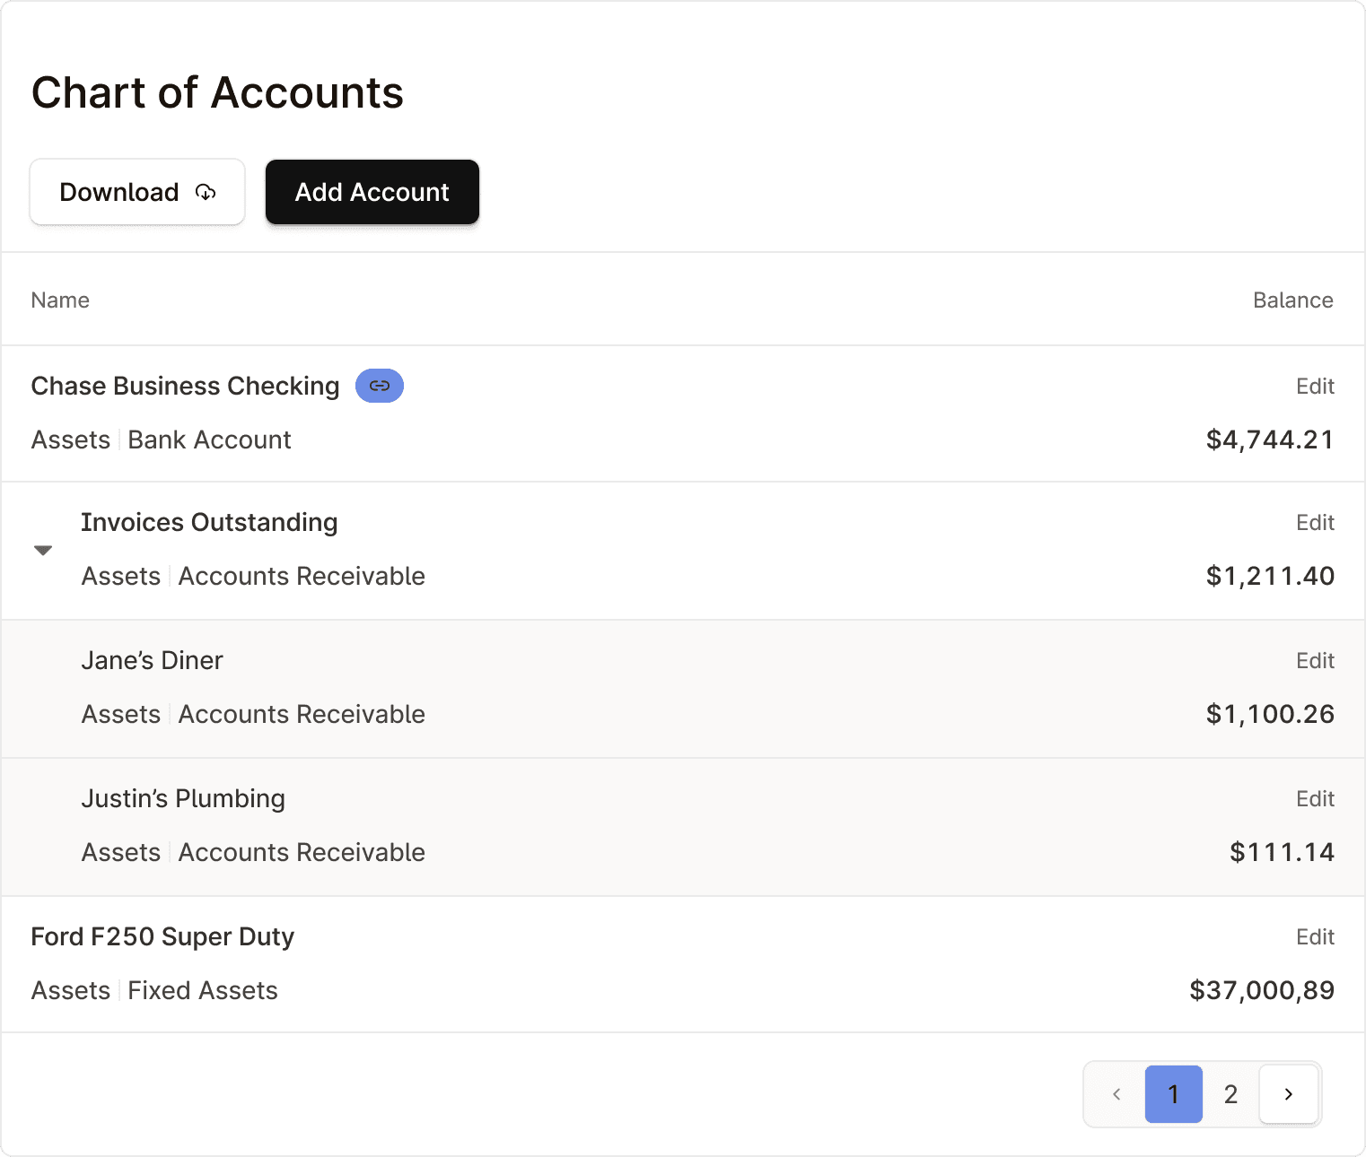Image resolution: width=1366 pixels, height=1157 pixels.
Task: Switch to page 2 of accounts
Action: pos(1230,1094)
